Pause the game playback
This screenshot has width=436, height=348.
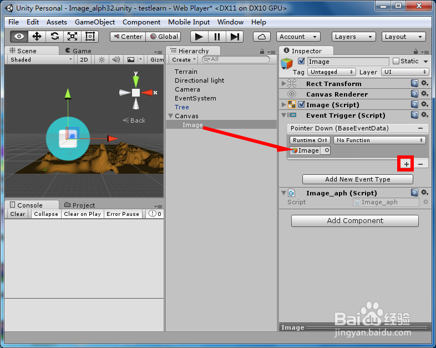pos(217,37)
